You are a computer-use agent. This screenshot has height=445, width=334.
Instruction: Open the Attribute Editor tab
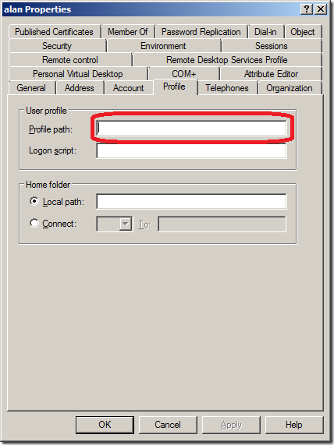click(271, 74)
